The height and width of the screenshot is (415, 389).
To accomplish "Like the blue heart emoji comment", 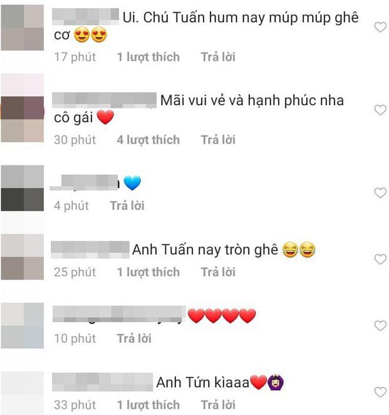I will point(380,193).
